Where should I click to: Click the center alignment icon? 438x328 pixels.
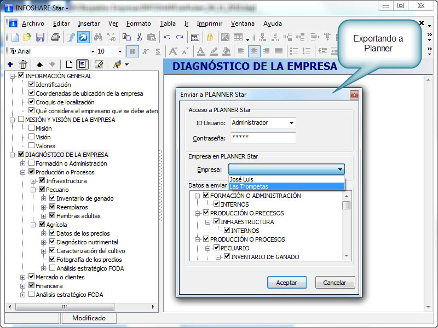click(254, 51)
